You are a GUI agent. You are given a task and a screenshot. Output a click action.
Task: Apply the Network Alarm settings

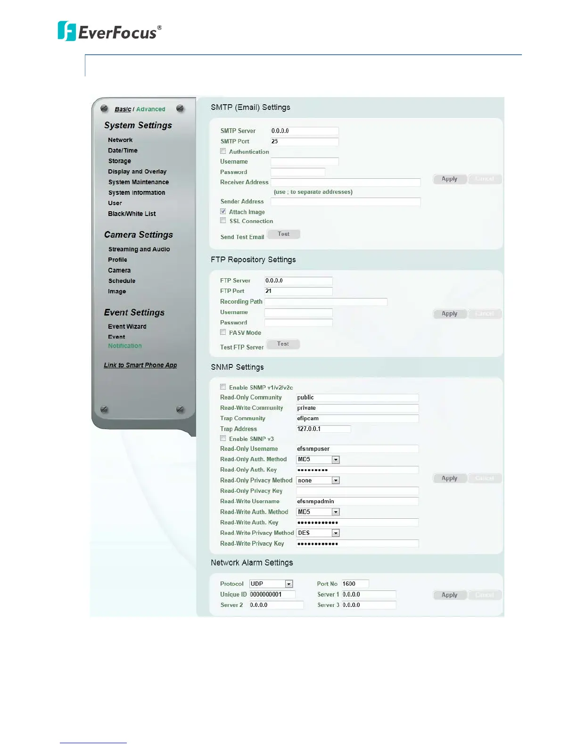(450, 595)
